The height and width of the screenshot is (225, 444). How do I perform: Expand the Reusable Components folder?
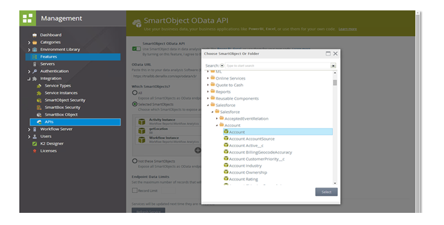tap(208, 98)
